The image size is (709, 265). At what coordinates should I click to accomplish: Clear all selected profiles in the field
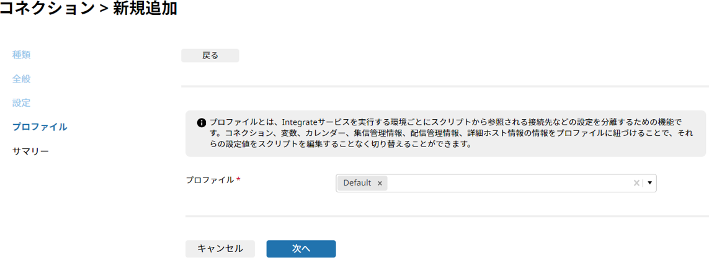636,183
